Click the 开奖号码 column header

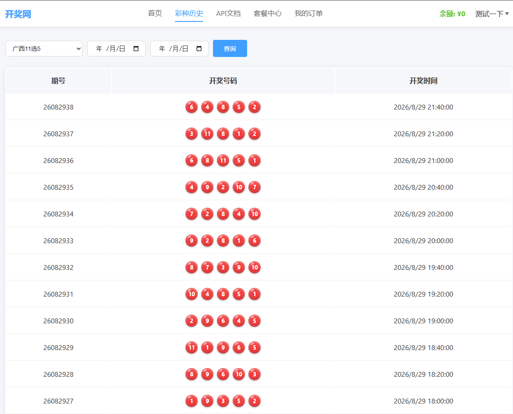click(223, 81)
